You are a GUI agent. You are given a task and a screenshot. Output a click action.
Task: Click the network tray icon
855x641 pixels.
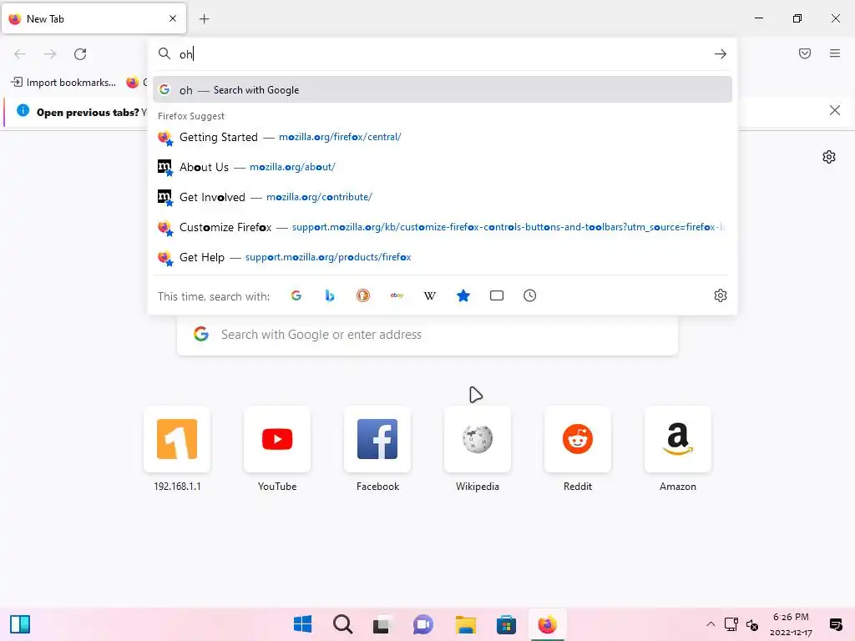[731, 624]
